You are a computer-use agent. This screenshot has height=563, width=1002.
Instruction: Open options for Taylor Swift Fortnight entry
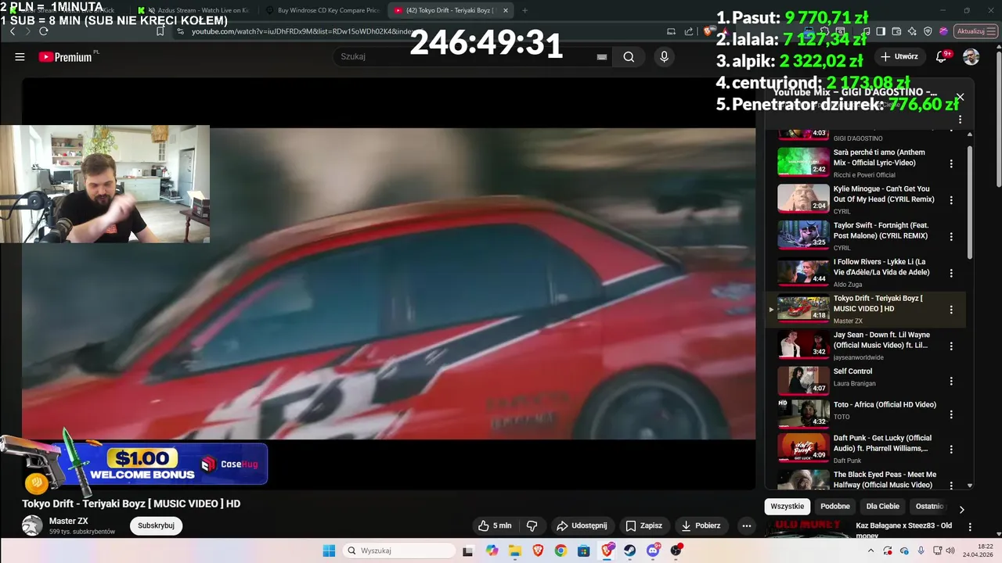[x=951, y=236]
